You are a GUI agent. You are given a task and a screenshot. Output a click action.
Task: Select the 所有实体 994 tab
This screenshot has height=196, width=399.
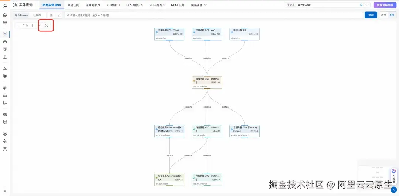[52, 5]
